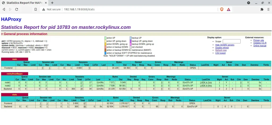Open the Primary site link
This screenshot has height=125, width=272.
[x=259, y=40]
